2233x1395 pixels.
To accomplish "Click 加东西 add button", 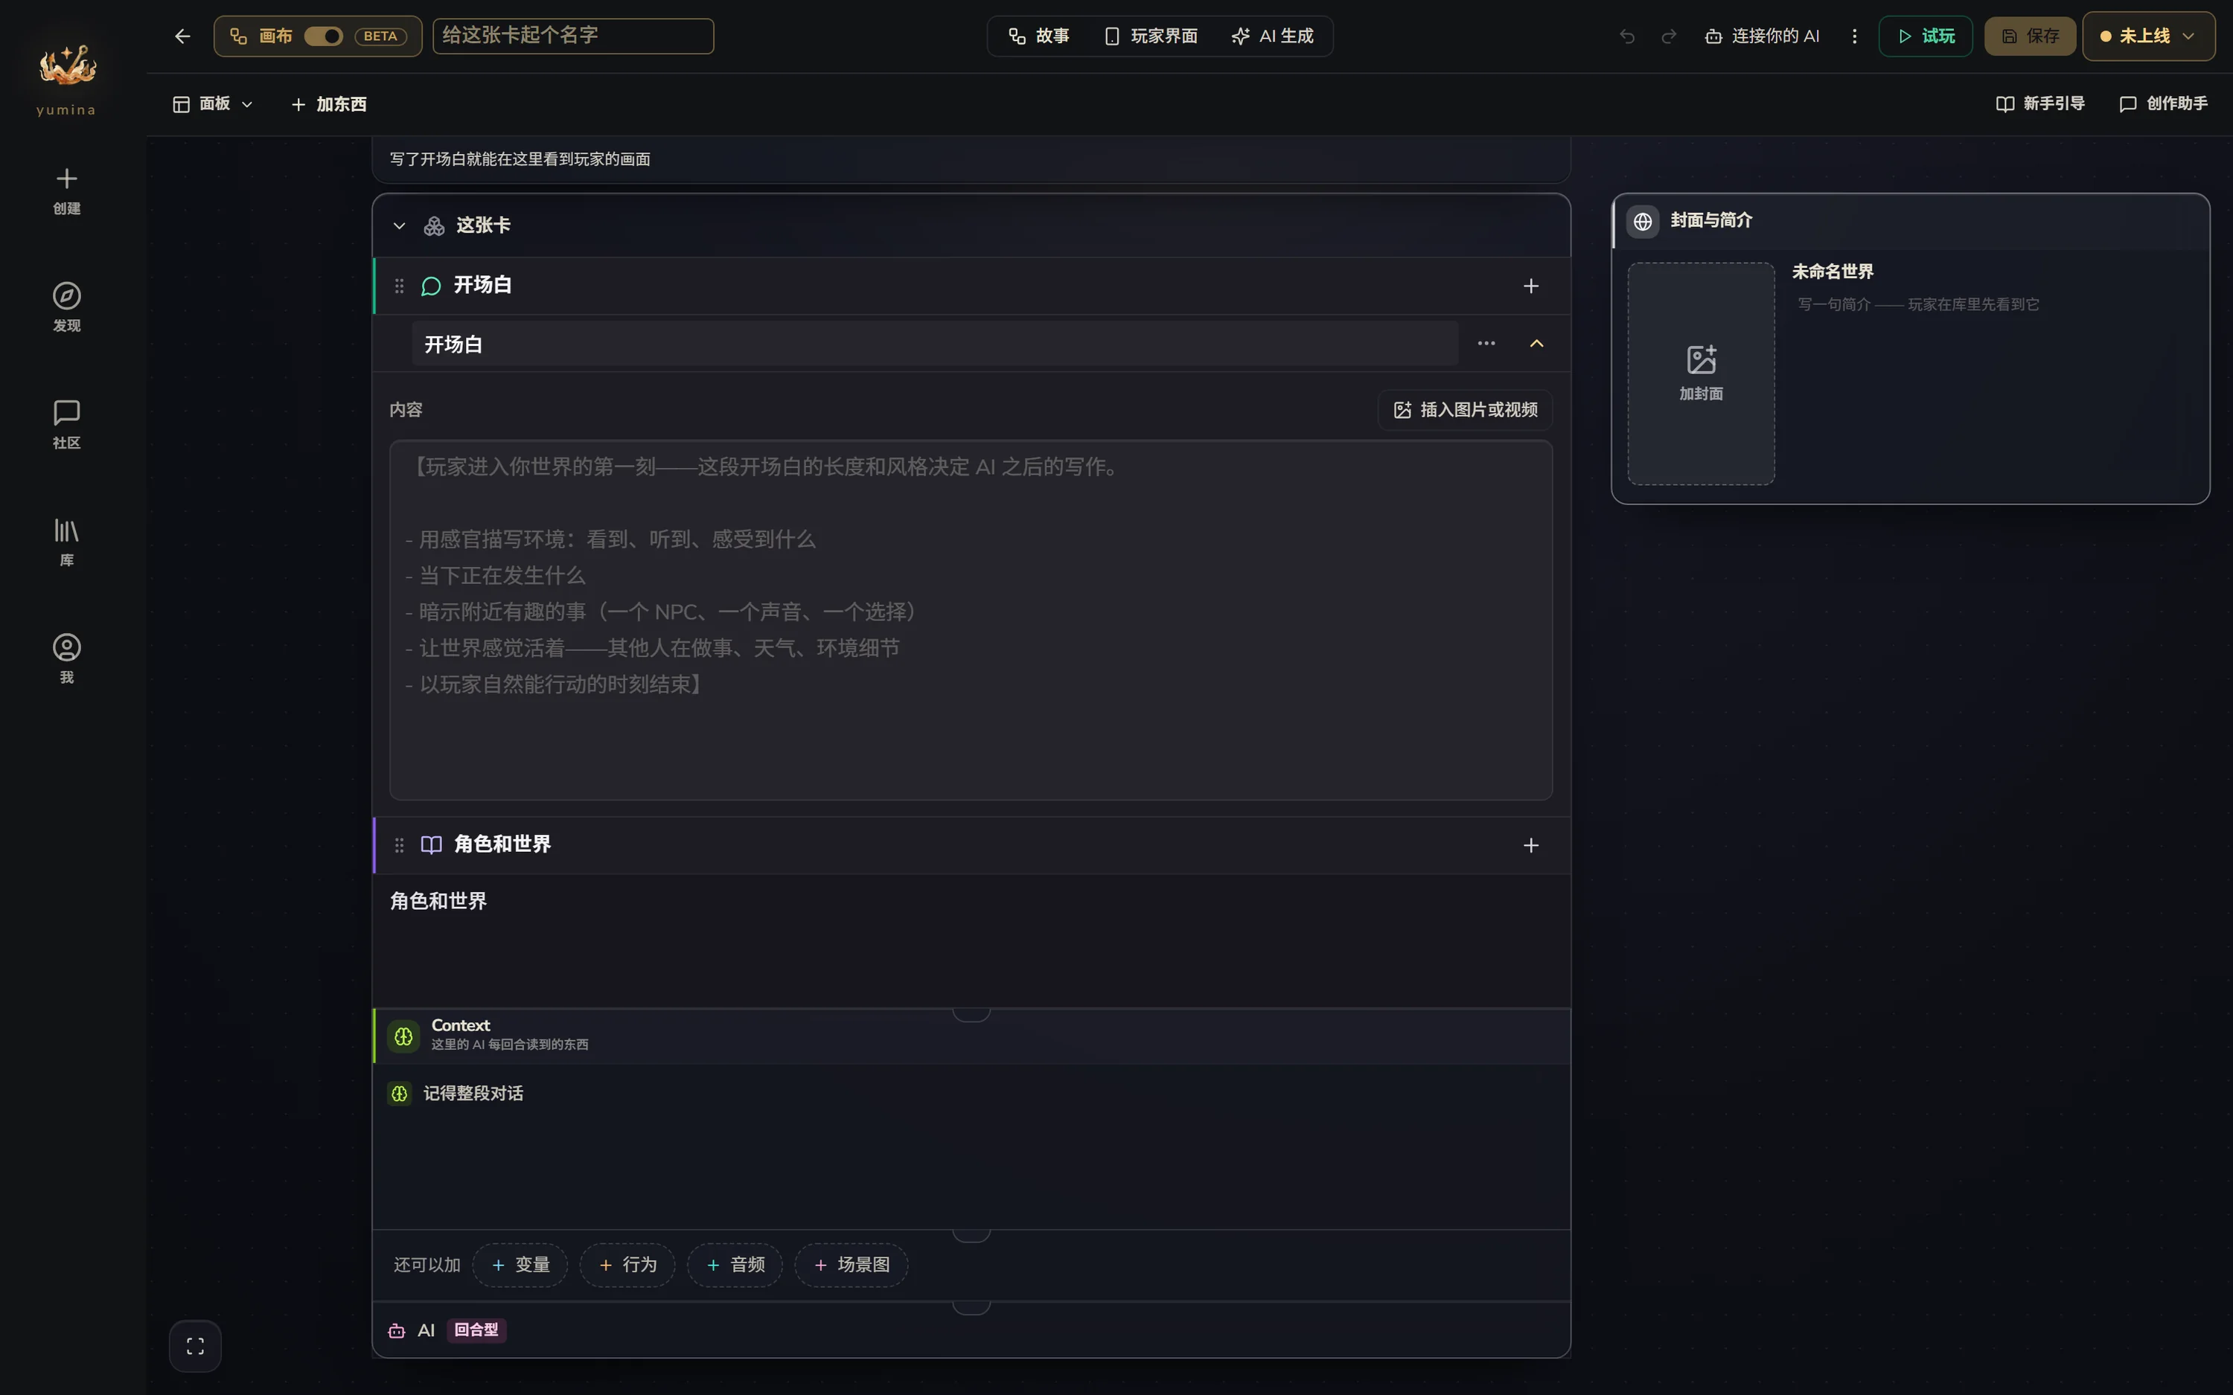I will coord(330,104).
